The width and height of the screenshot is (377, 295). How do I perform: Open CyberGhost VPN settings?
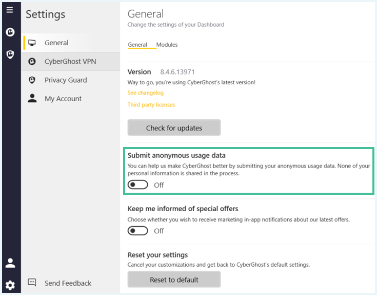71,61
